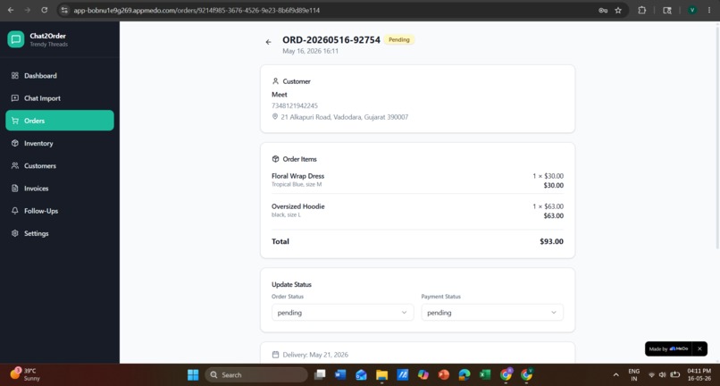The image size is (720, 386).
Task: Open Microsoft Word from the taskbar
Action: [340, 375]
